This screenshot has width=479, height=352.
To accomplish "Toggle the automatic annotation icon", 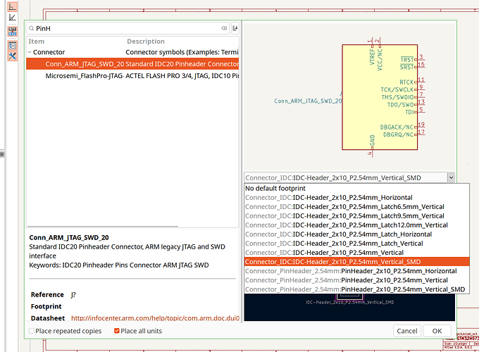I will tap(13, 32).
